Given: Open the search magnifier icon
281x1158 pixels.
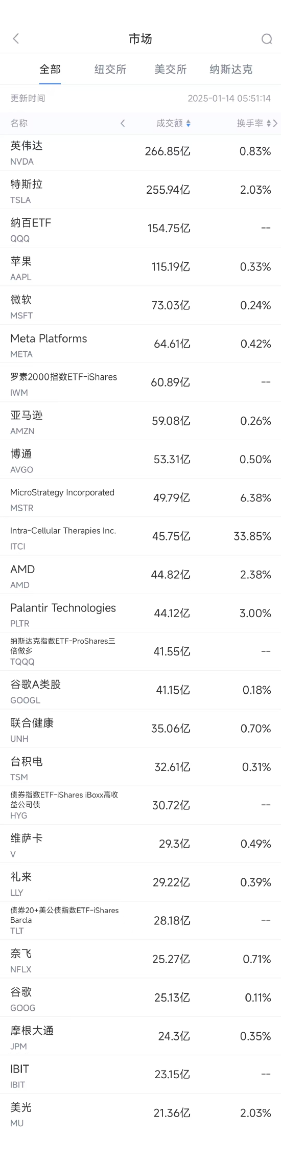Looking at the screenshot, I should (x=267, y=39).
